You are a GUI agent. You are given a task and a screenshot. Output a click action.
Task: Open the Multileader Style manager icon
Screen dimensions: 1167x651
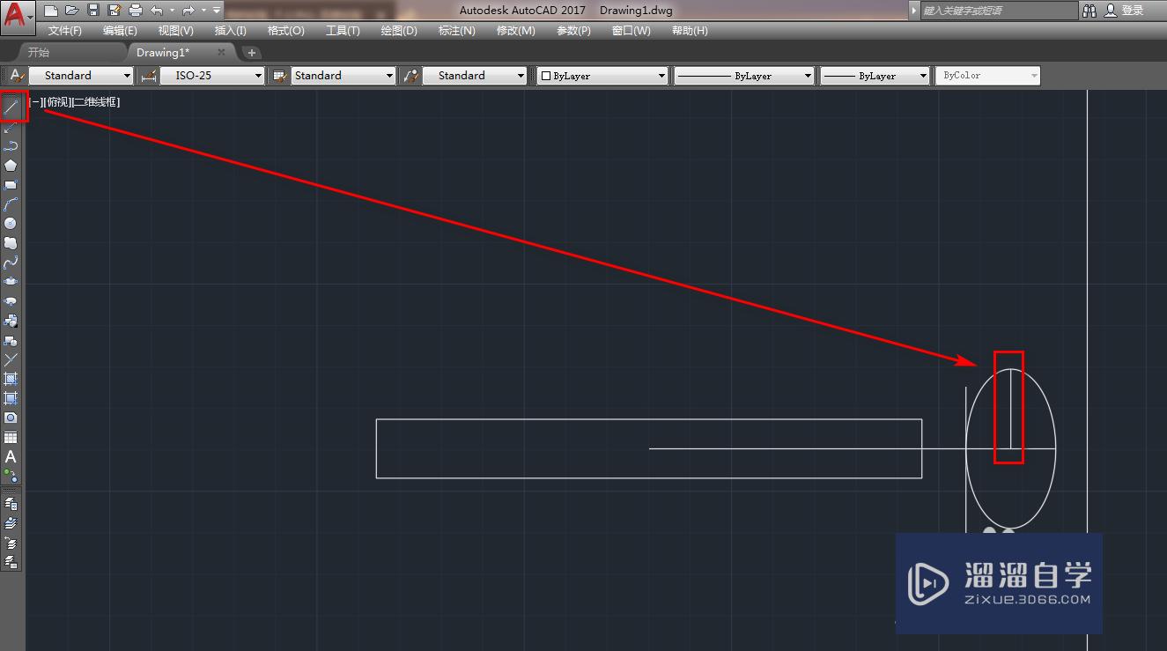pyautogui.click(x=410, y=76)
